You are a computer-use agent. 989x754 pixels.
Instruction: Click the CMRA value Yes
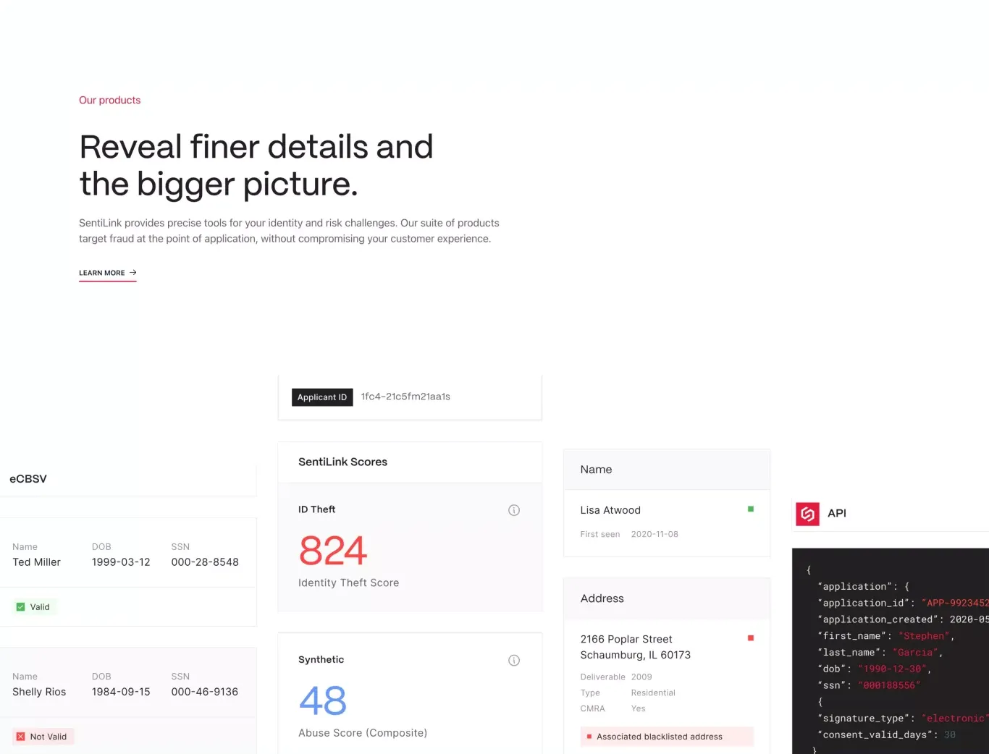(638, 709)
